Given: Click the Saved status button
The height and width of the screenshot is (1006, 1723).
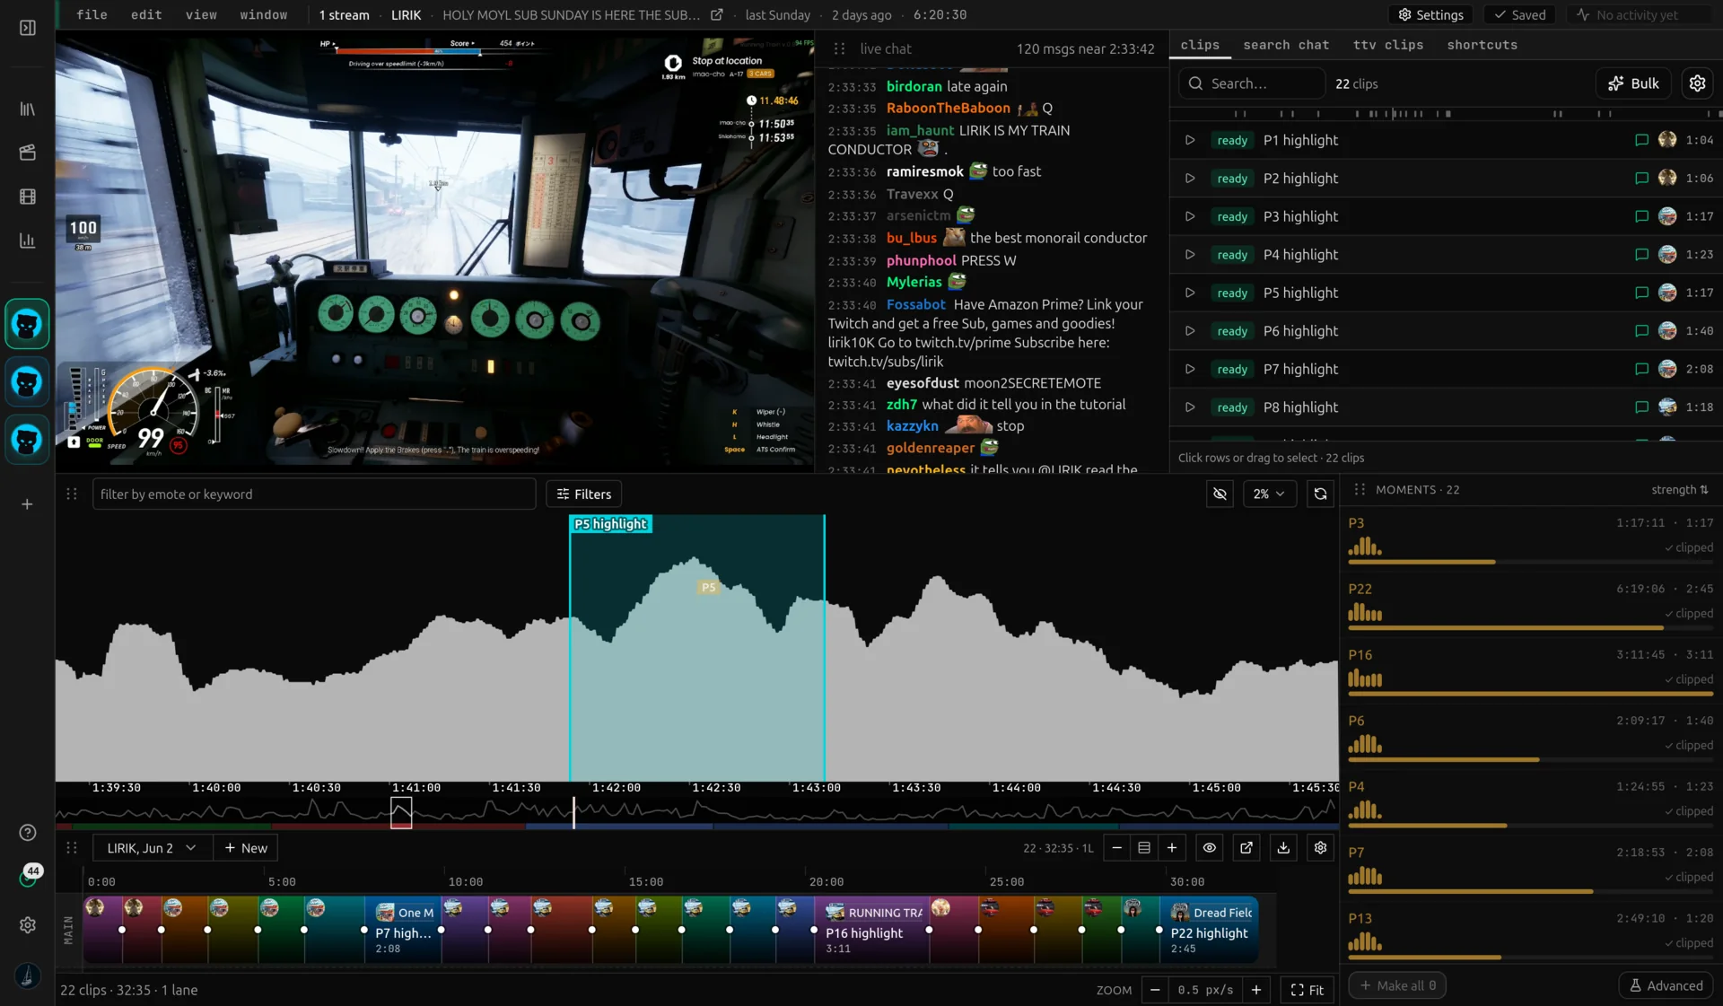Looking at the screenshot, I should (1520, 15).
